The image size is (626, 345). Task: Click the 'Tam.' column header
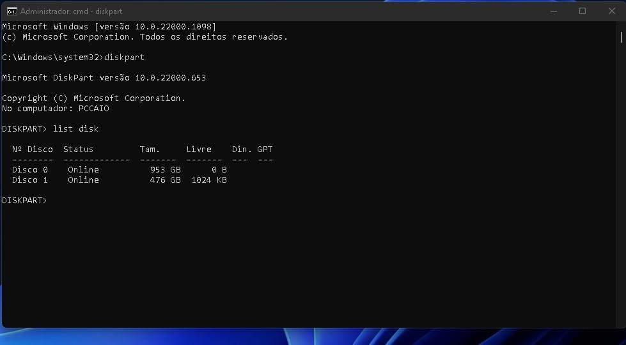150,149
